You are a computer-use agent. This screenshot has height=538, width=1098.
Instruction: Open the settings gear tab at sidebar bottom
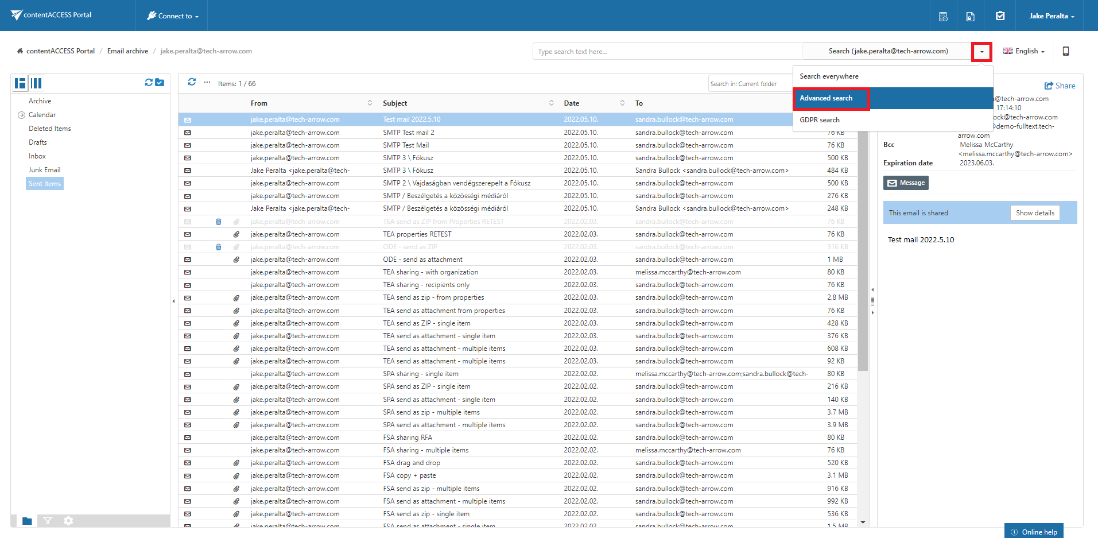point(68,521)
